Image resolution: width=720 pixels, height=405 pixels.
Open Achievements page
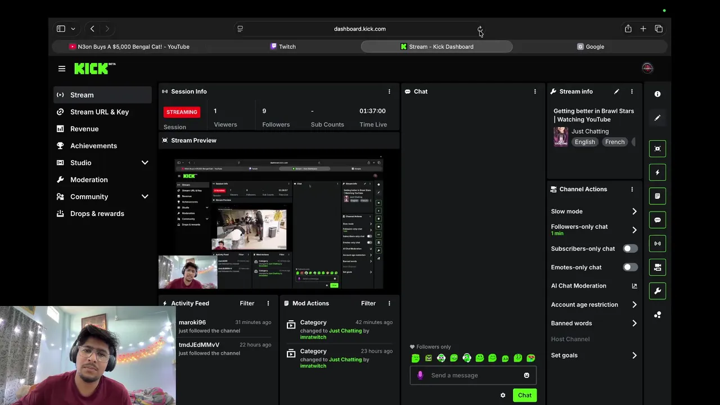point(102,146)
